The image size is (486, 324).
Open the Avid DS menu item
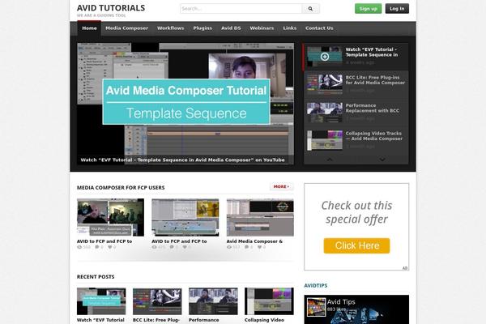231,28
